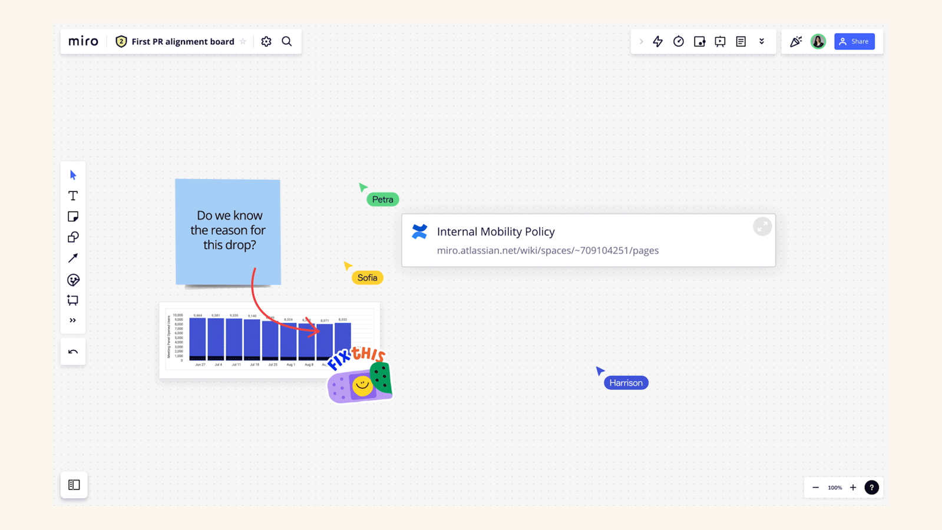
Task: Select the Sticky note tool
Action: tap(73, 217)
